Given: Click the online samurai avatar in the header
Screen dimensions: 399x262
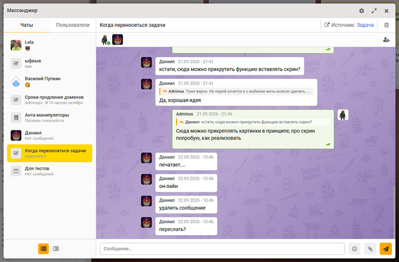Looking at the screenshot, I should click(105, 40).
